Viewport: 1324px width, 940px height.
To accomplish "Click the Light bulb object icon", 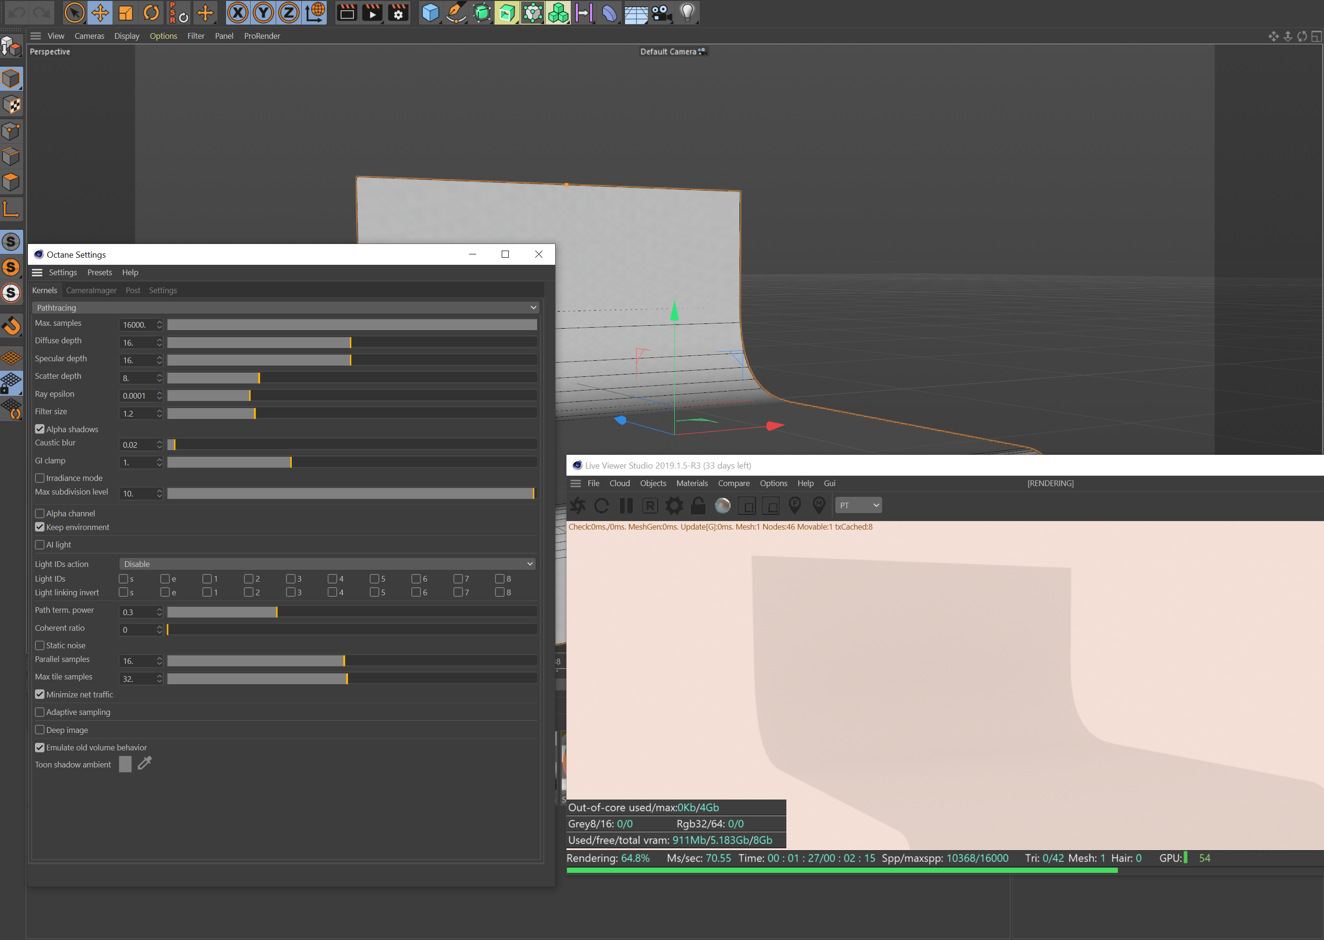I will [x=687, y=12].
